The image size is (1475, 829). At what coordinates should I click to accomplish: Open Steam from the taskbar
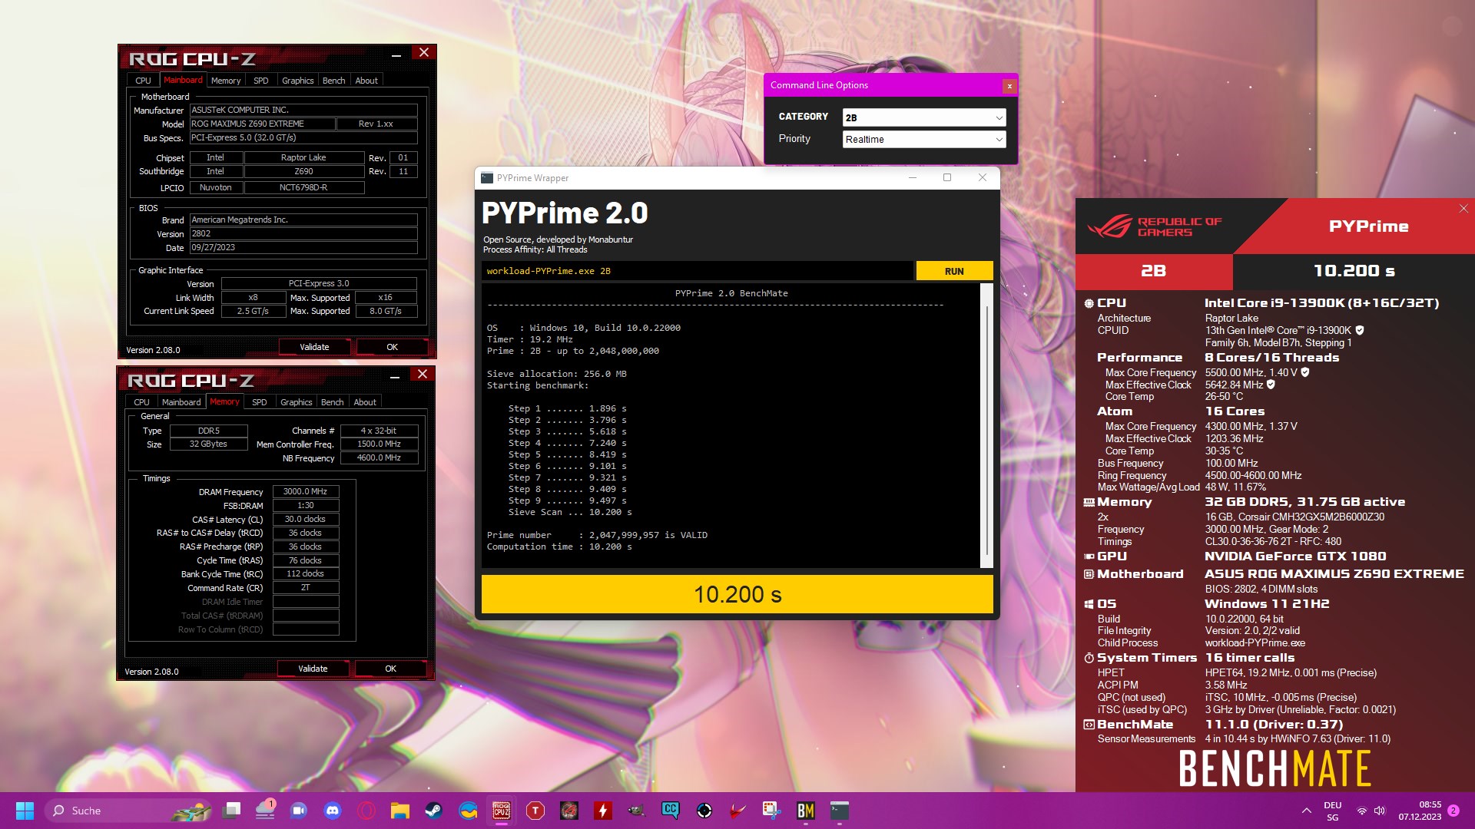(x=434, y=811)
